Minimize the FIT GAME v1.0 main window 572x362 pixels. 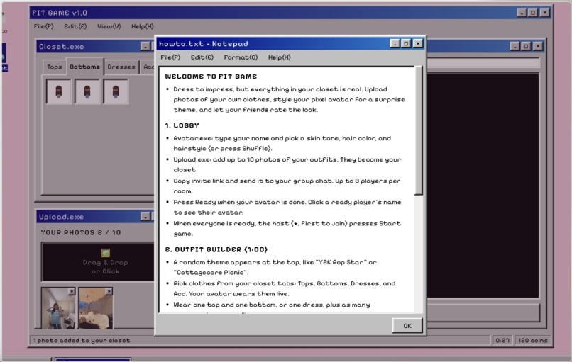pyautogui.click(x=522, y=13)
